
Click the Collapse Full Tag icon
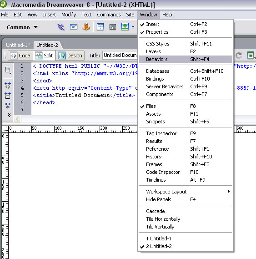[x=8, y=86]
